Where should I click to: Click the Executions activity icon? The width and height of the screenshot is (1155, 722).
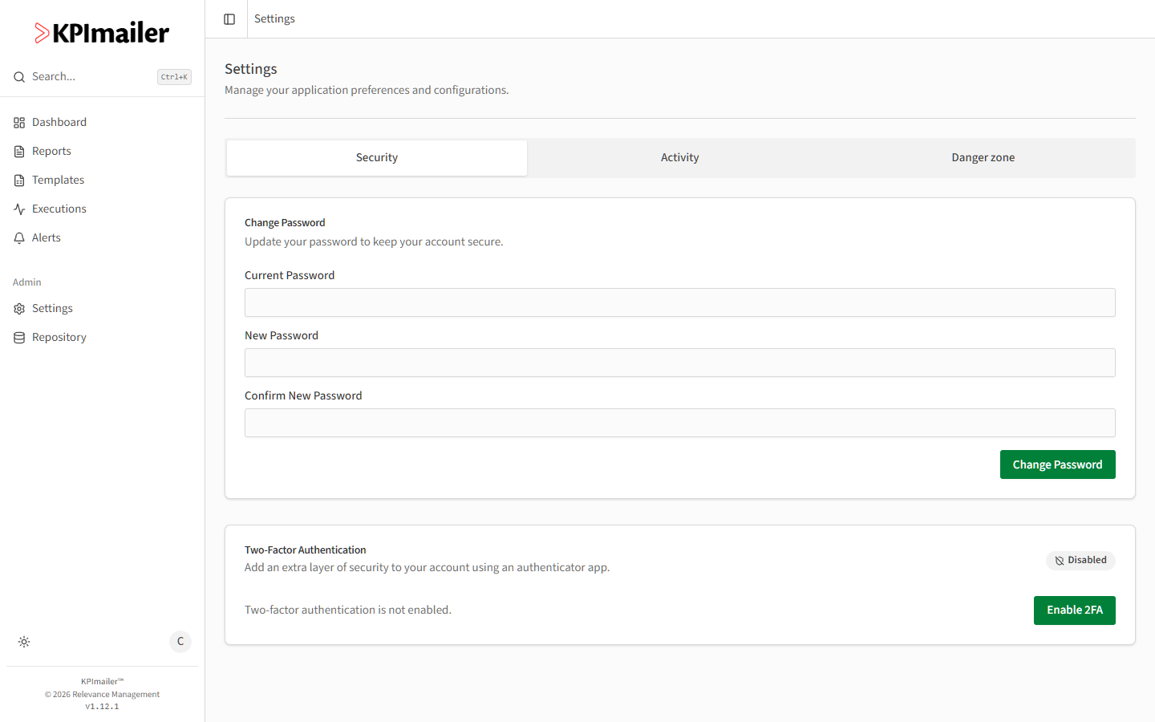point(19,209)
